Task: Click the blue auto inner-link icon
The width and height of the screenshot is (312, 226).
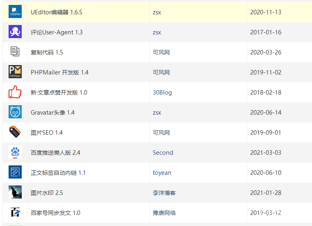Action: tap(15, 172)
